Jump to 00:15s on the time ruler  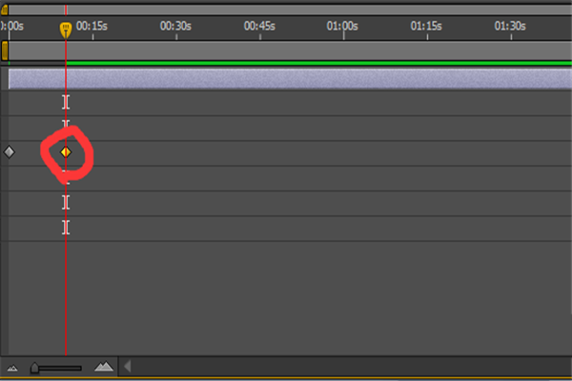(92, 27)
